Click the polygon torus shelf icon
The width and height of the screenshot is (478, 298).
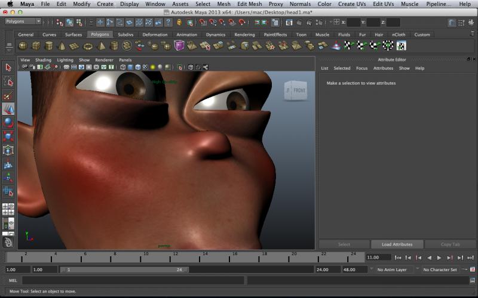(88, 46)
